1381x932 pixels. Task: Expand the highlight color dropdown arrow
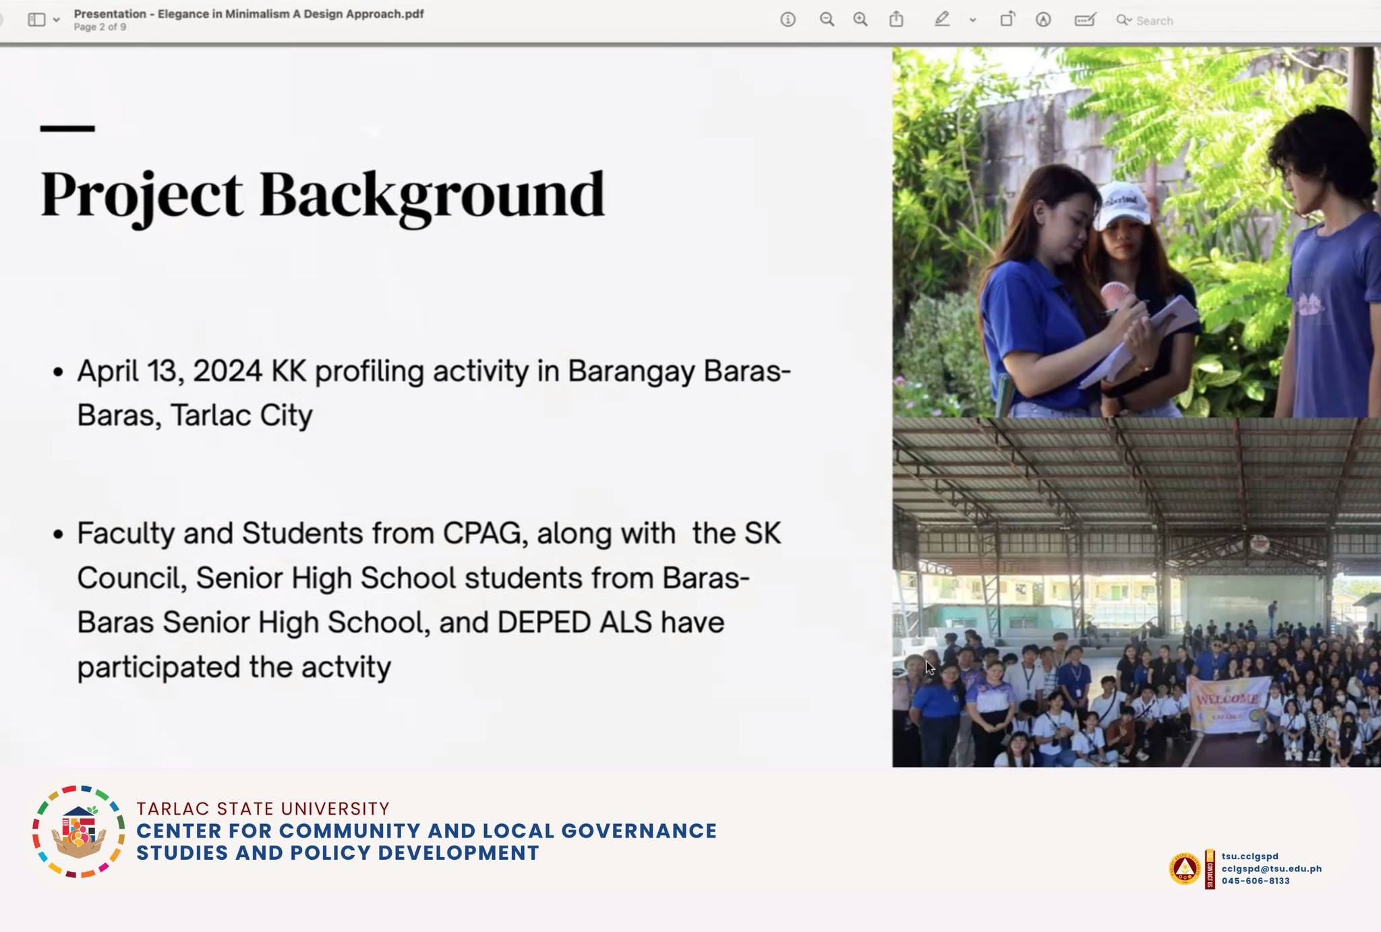point(972,20)
